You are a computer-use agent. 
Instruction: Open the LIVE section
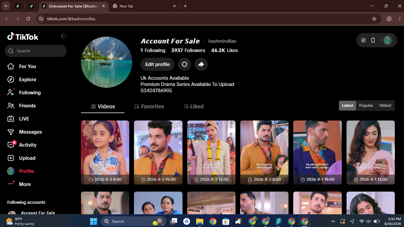(18, 119)
